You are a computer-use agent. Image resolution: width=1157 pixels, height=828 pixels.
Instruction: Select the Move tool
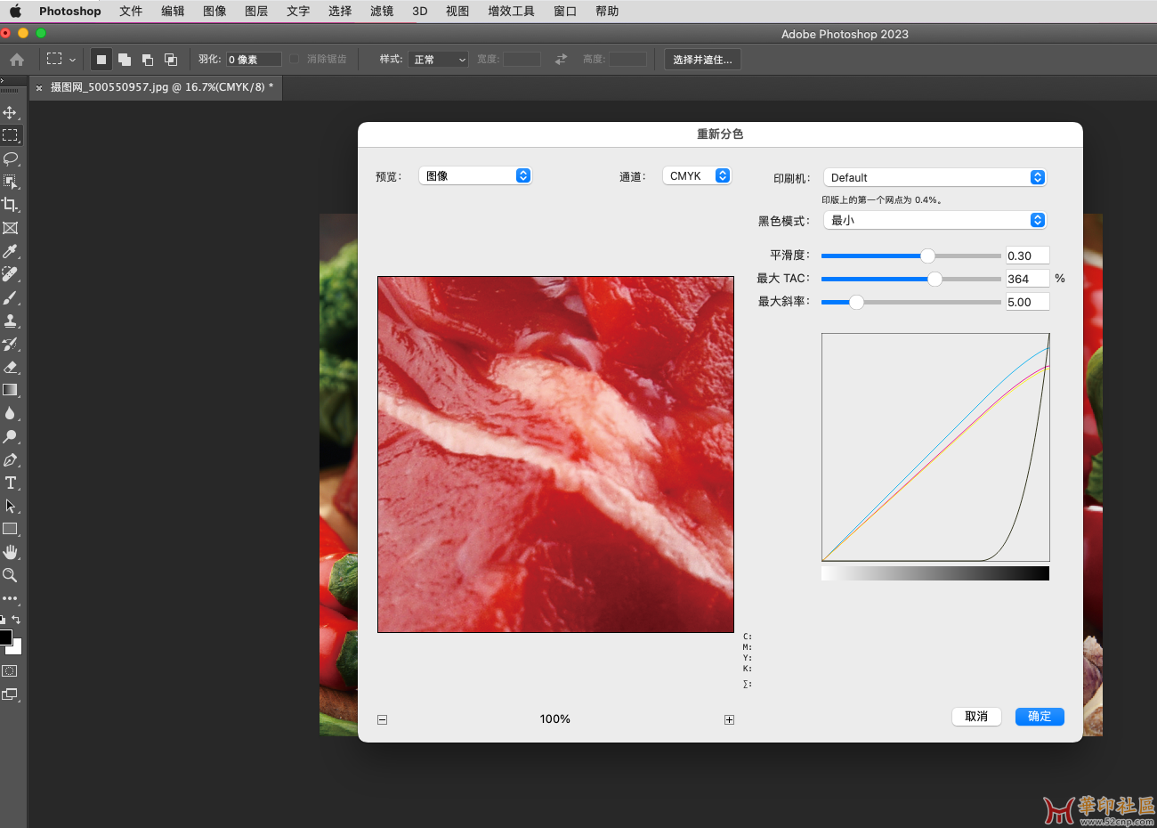click(10, 113)
